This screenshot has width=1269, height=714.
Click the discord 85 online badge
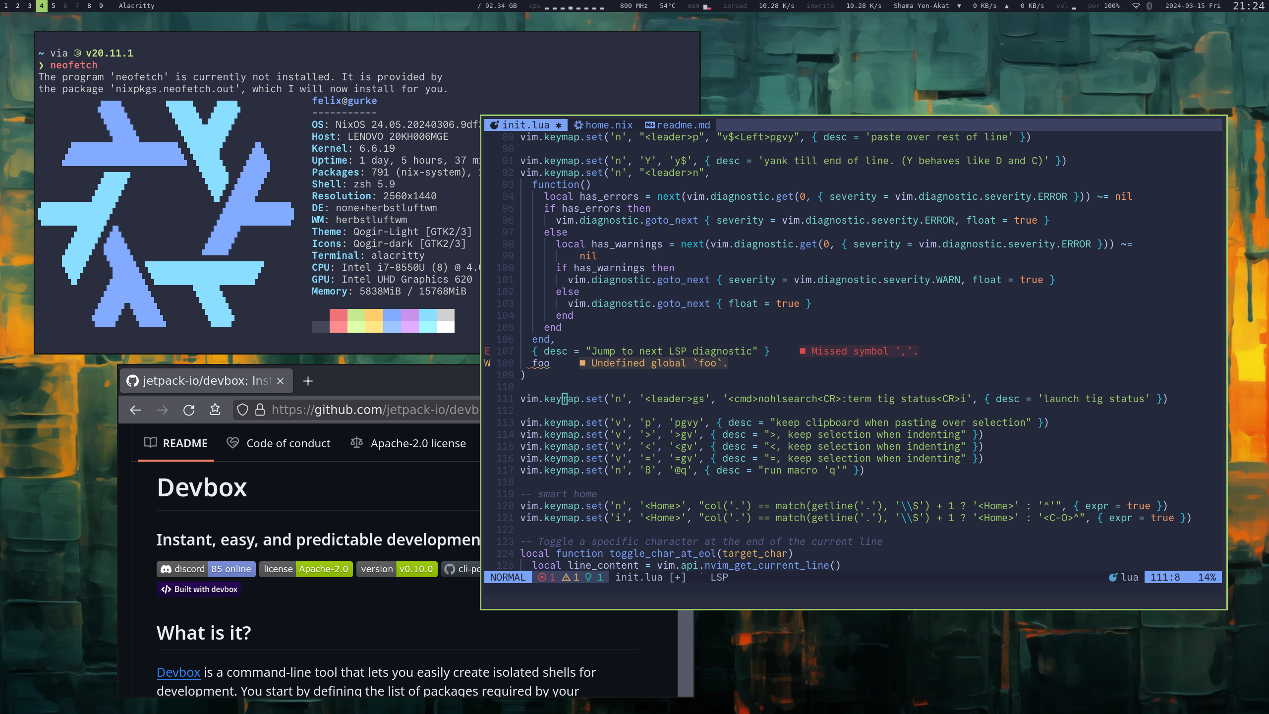tap(206, 569)
